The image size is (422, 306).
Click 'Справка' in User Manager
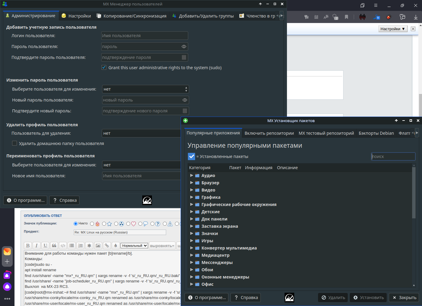(64, 200)
